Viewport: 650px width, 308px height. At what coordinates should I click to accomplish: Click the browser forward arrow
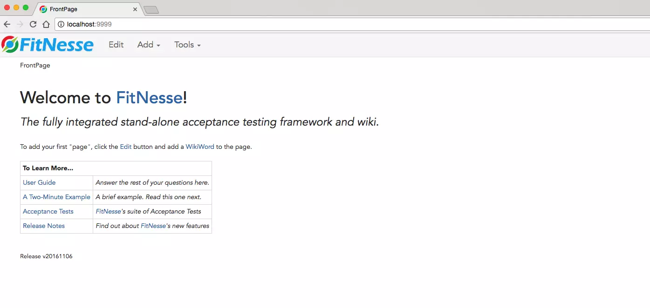click(20, 24)
